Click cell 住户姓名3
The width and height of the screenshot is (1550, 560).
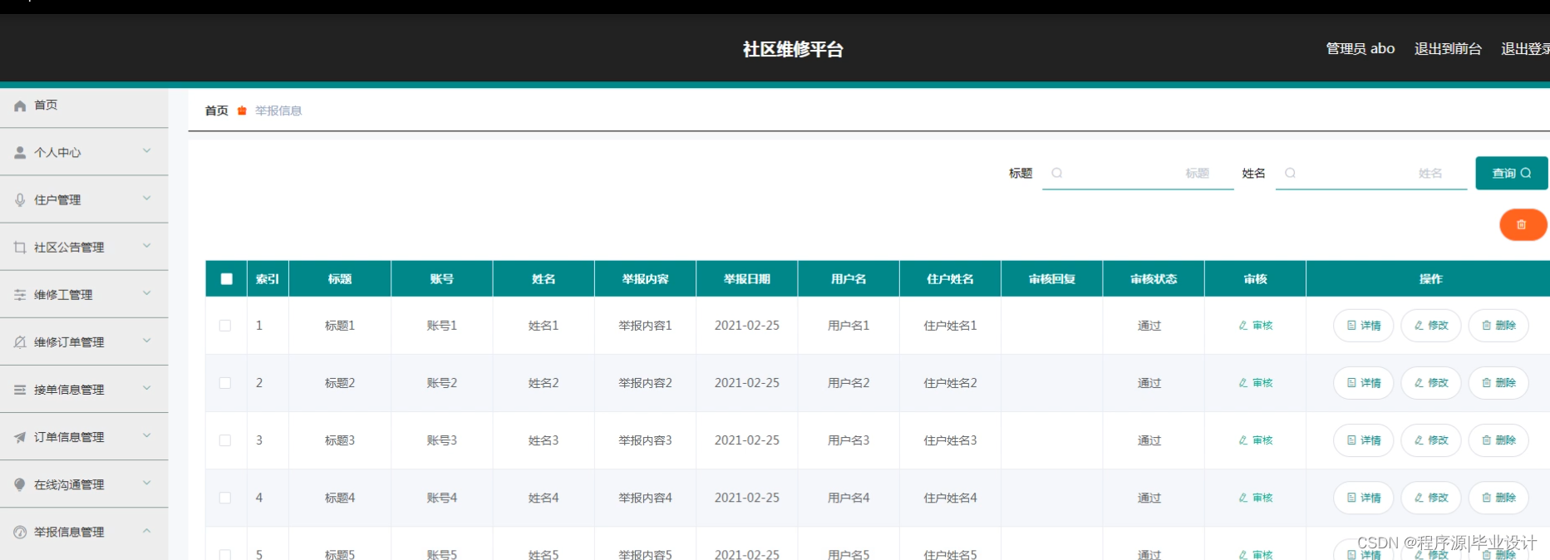(x=950, y=440)
